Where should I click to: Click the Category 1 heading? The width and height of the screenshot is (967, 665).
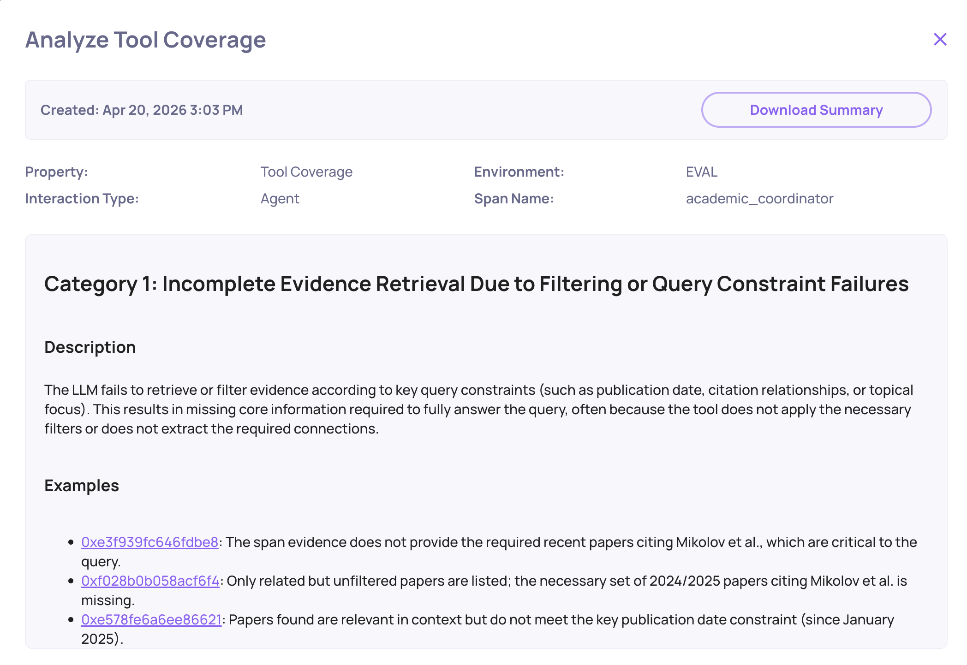click(x=476, y=284)
